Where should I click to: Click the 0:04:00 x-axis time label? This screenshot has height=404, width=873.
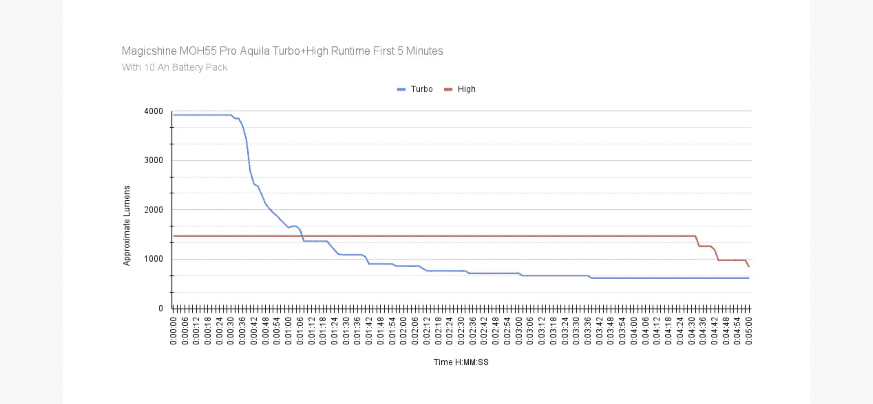tap(634, 331)
